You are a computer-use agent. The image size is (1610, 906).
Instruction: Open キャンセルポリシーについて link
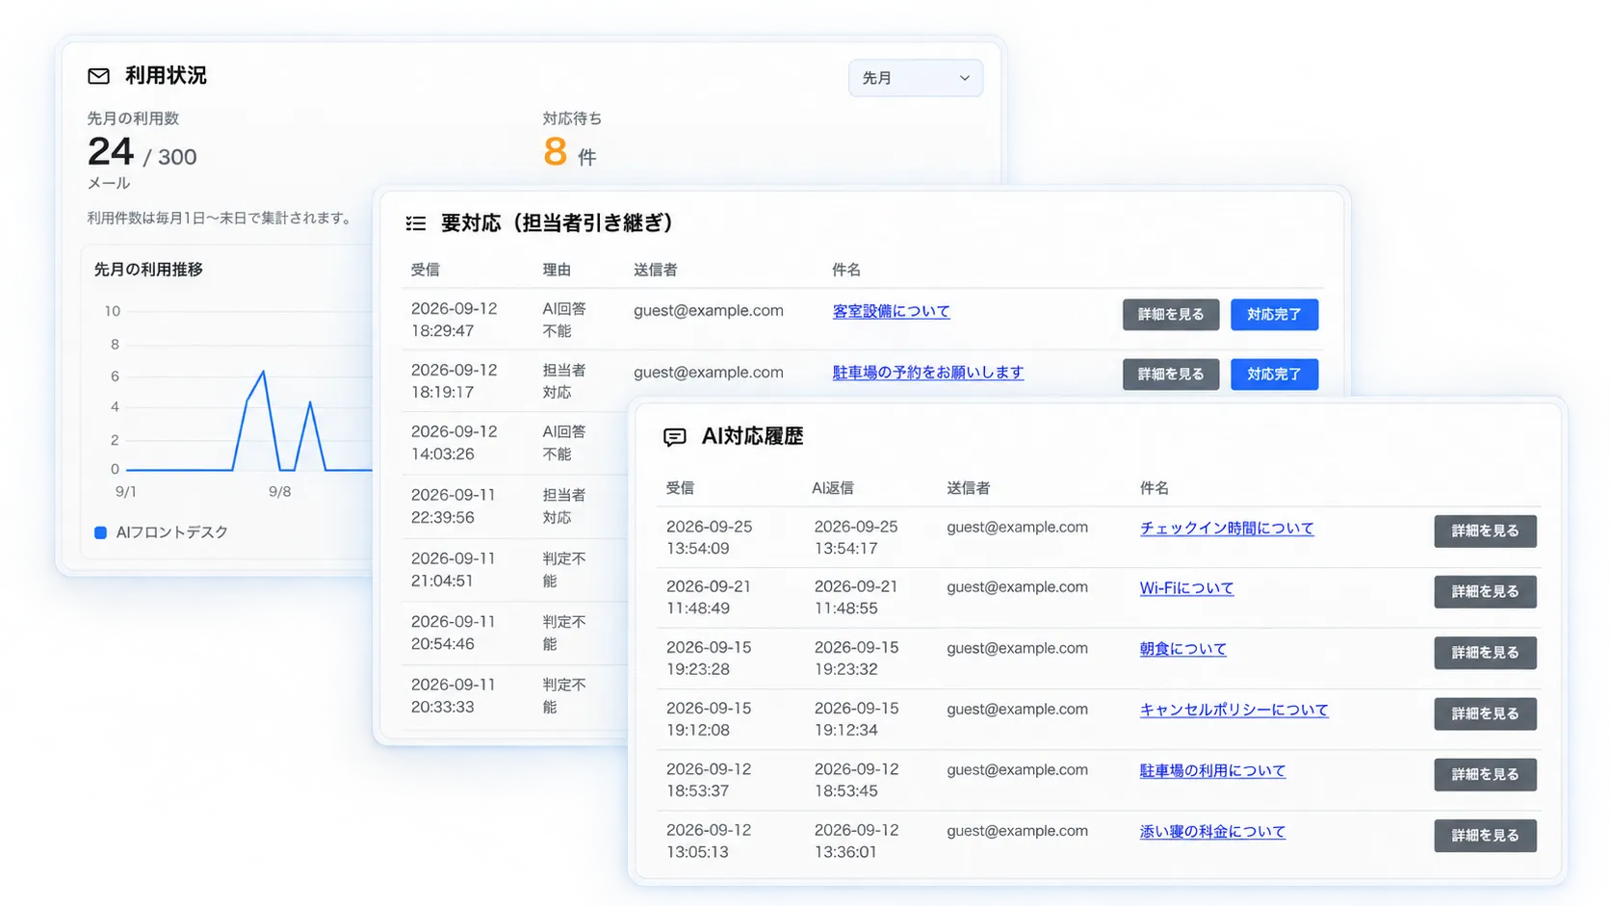pos(1233,710)
